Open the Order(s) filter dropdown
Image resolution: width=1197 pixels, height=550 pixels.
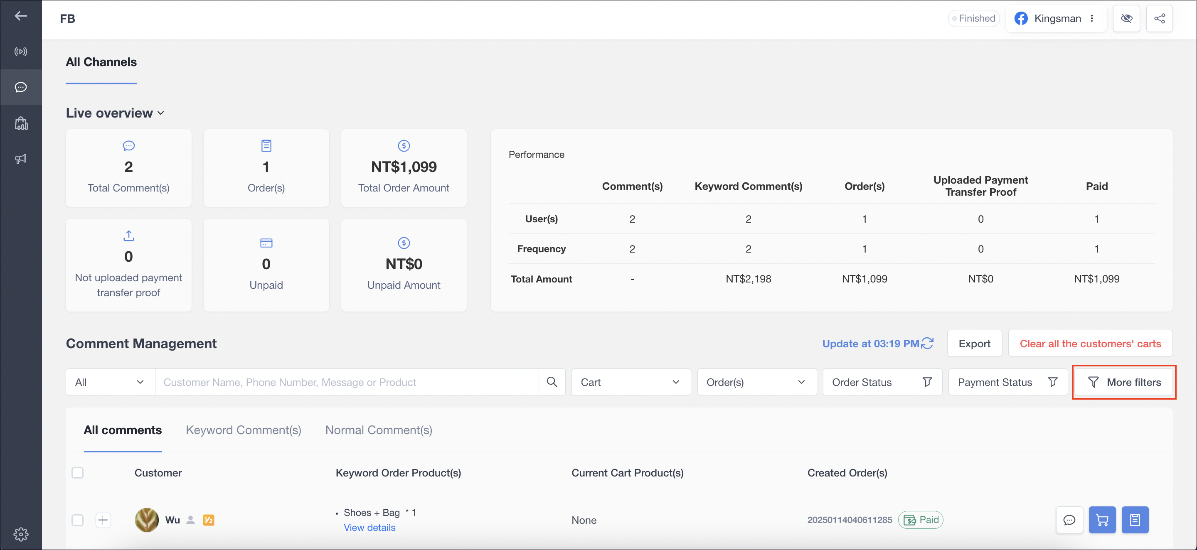point(756,382)
